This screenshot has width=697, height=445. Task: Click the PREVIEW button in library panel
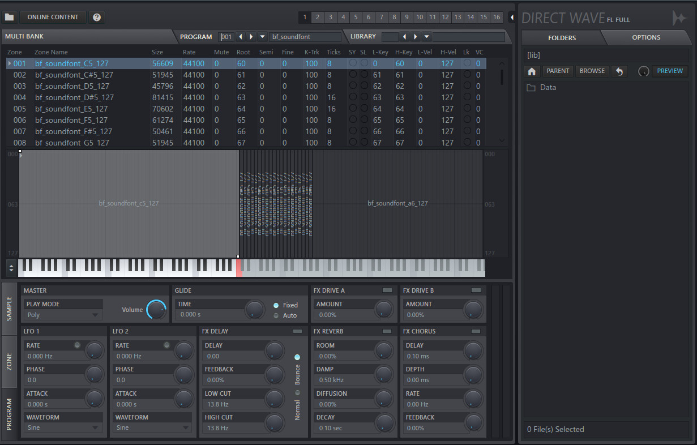[x=670, y=71]
